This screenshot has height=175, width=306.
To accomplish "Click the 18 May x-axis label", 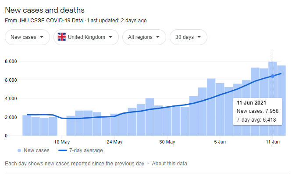I will (62, 142).
